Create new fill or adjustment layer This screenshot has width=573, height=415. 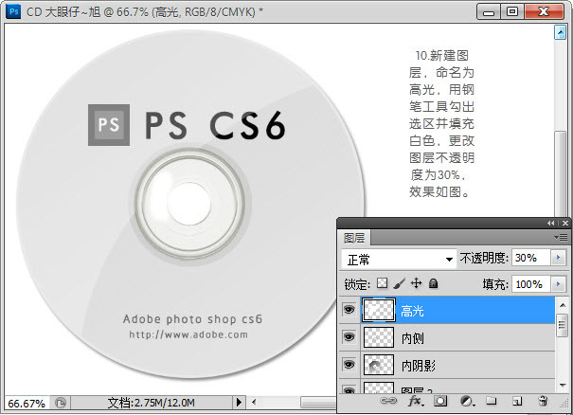(466, 402)
